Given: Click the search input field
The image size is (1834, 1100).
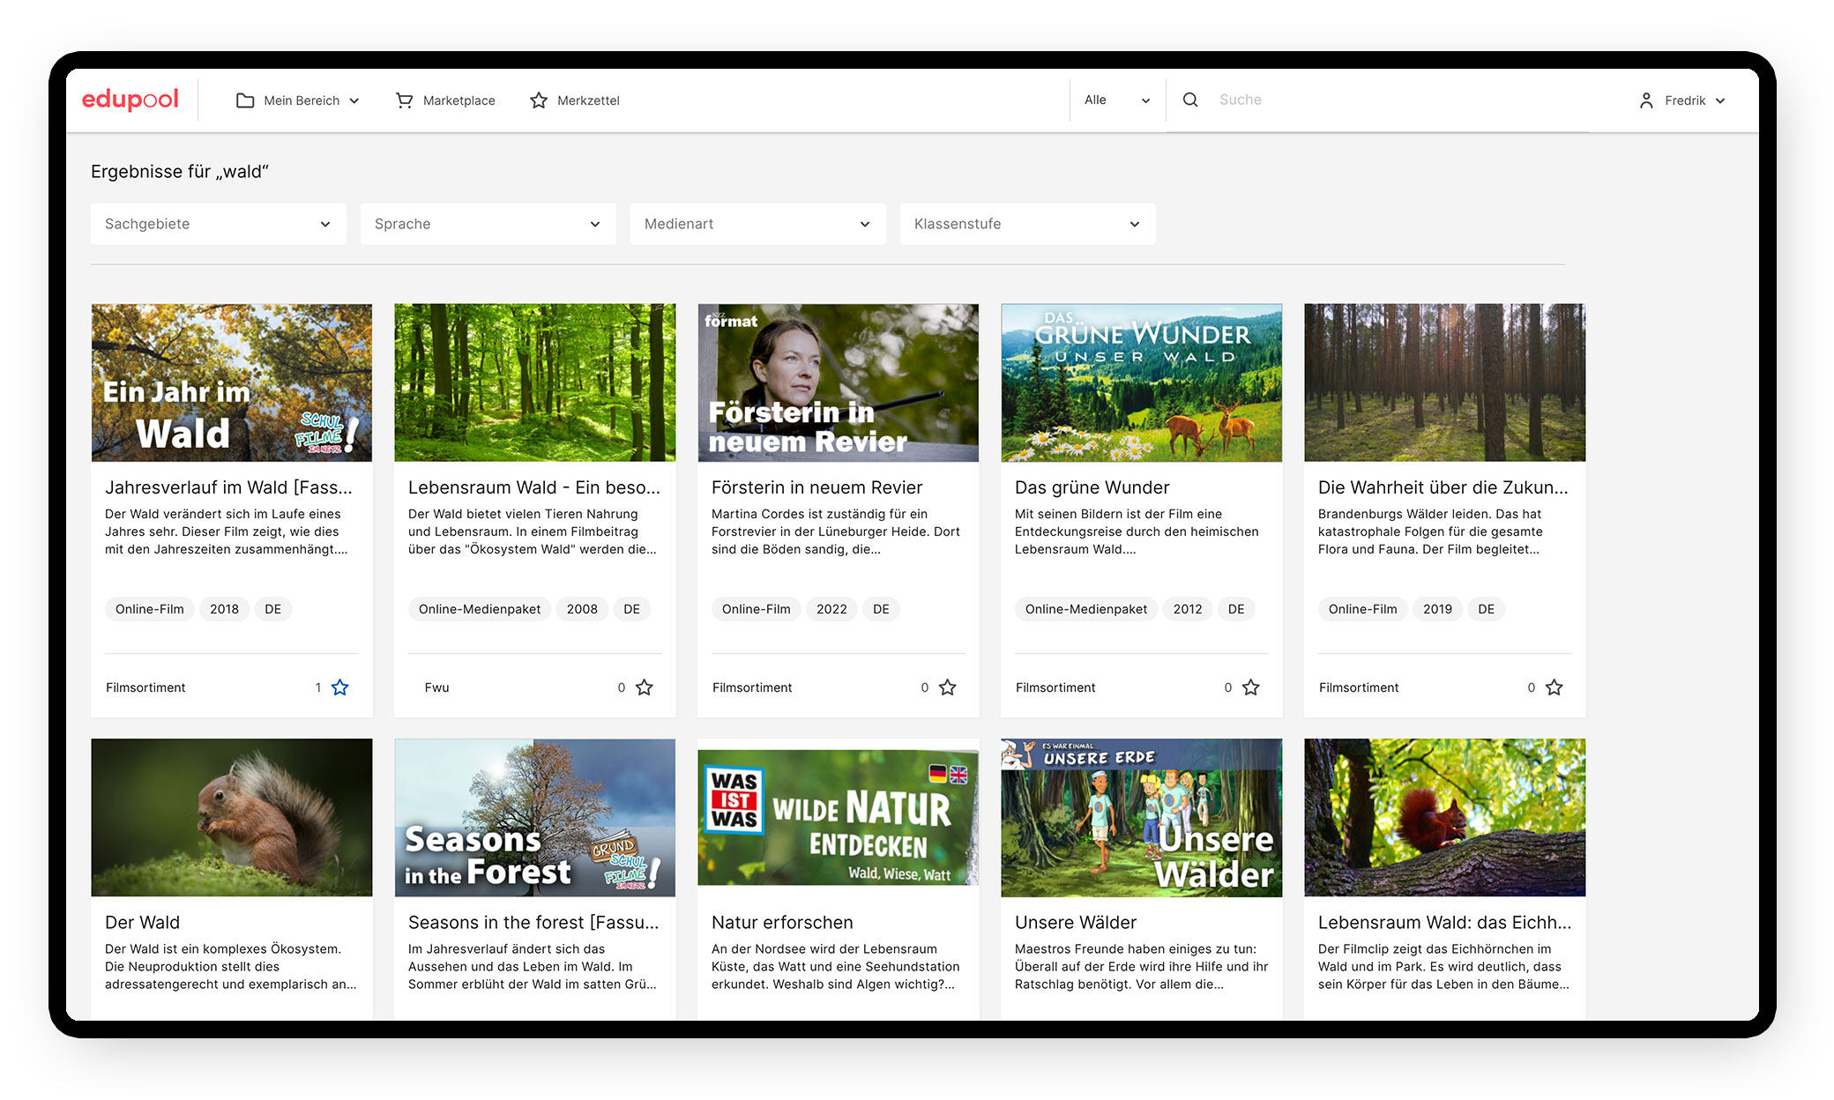Looking at the screenshot, I should [x=1310, y=100].
